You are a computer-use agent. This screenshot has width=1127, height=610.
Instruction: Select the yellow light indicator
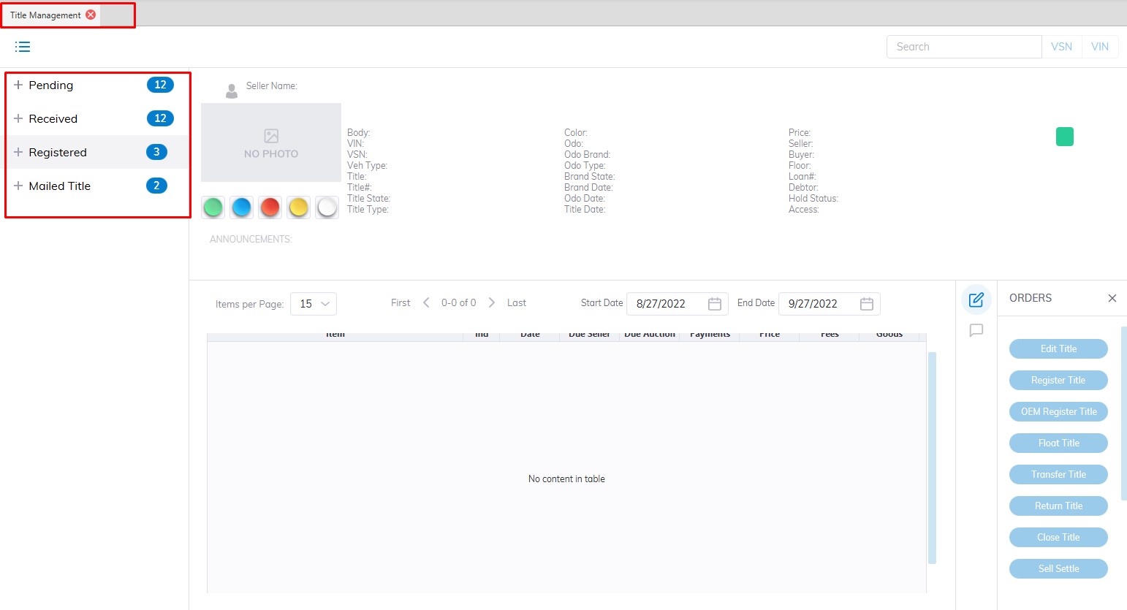tap(298, 207)
